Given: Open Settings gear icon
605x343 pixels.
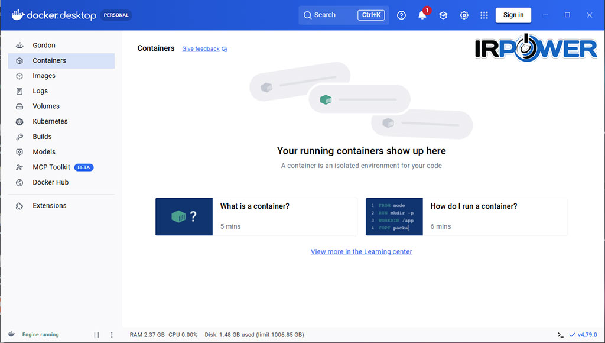Looking at the screenshot, I should (464, 15).
